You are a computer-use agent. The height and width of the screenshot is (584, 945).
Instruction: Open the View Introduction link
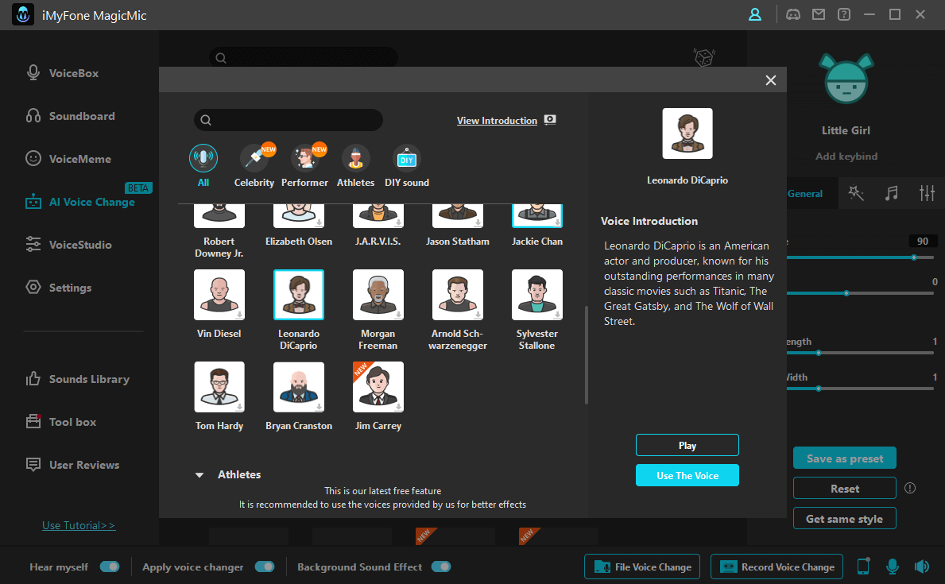click(497, 121)
